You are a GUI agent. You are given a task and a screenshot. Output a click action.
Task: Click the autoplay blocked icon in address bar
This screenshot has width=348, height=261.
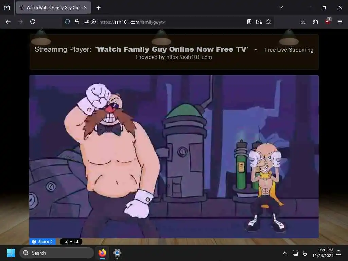coord(93,22)
